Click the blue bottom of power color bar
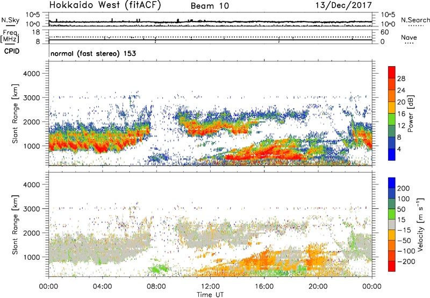The image size is (430, 298). click(392, 154)
